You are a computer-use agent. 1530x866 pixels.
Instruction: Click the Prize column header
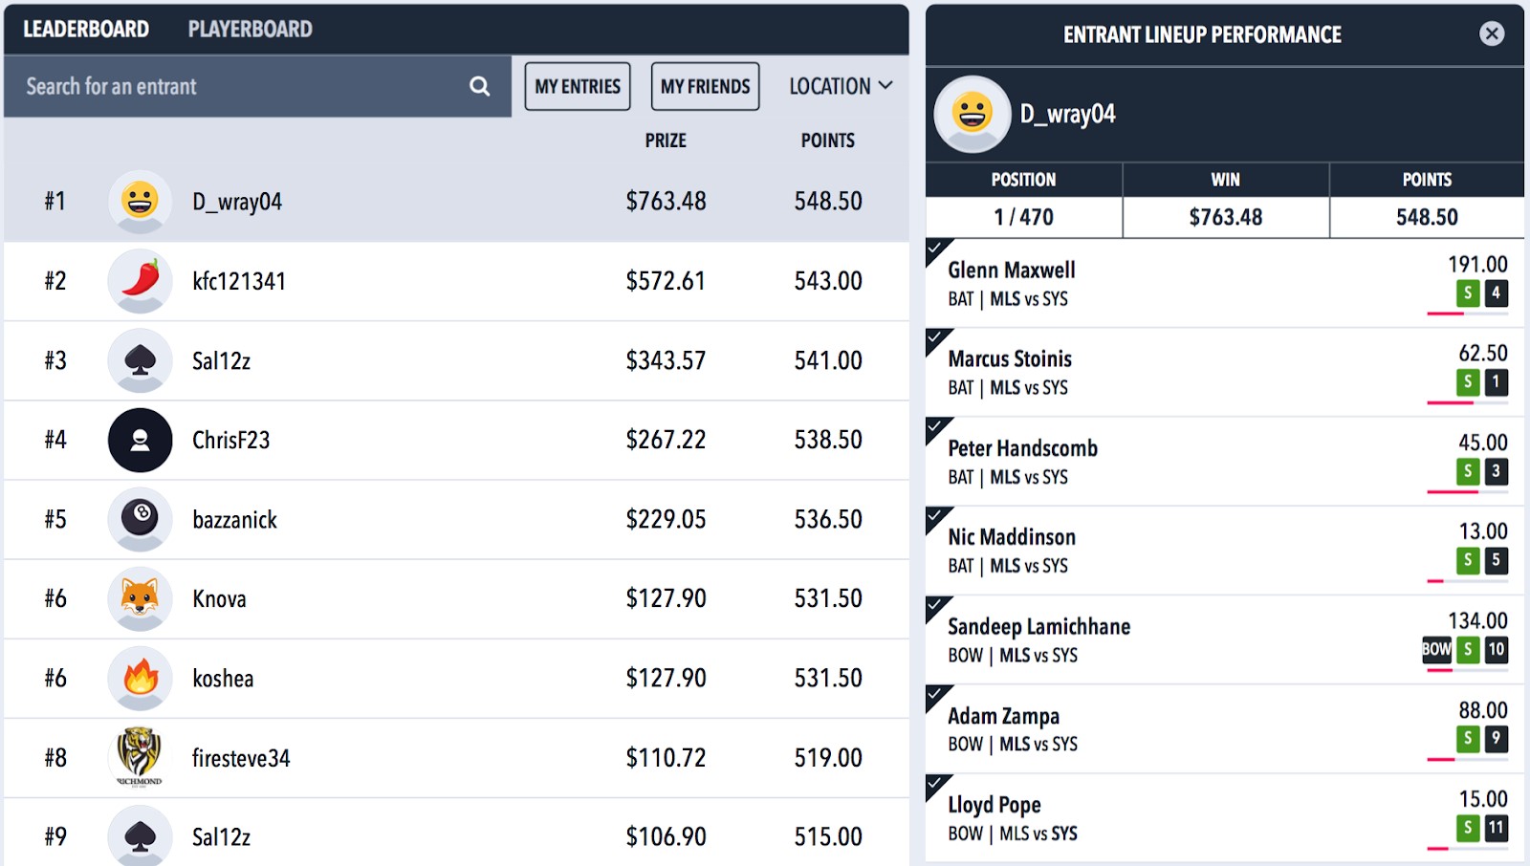point(666,141)
